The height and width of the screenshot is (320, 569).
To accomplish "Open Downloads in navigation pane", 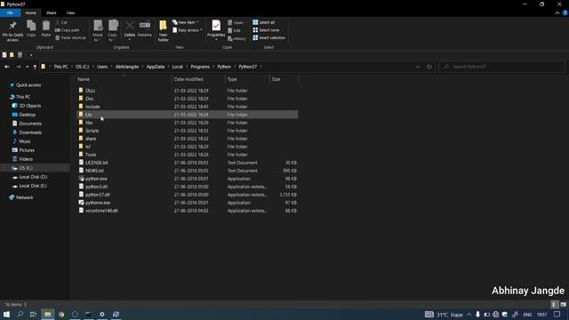I will click(x=30, y=132).
